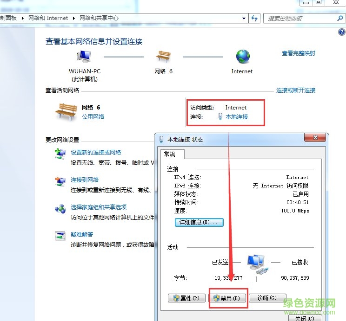This screenshot has width=346, height=321.
Task: Open 连接到网络 link
Action: [85, 180]
